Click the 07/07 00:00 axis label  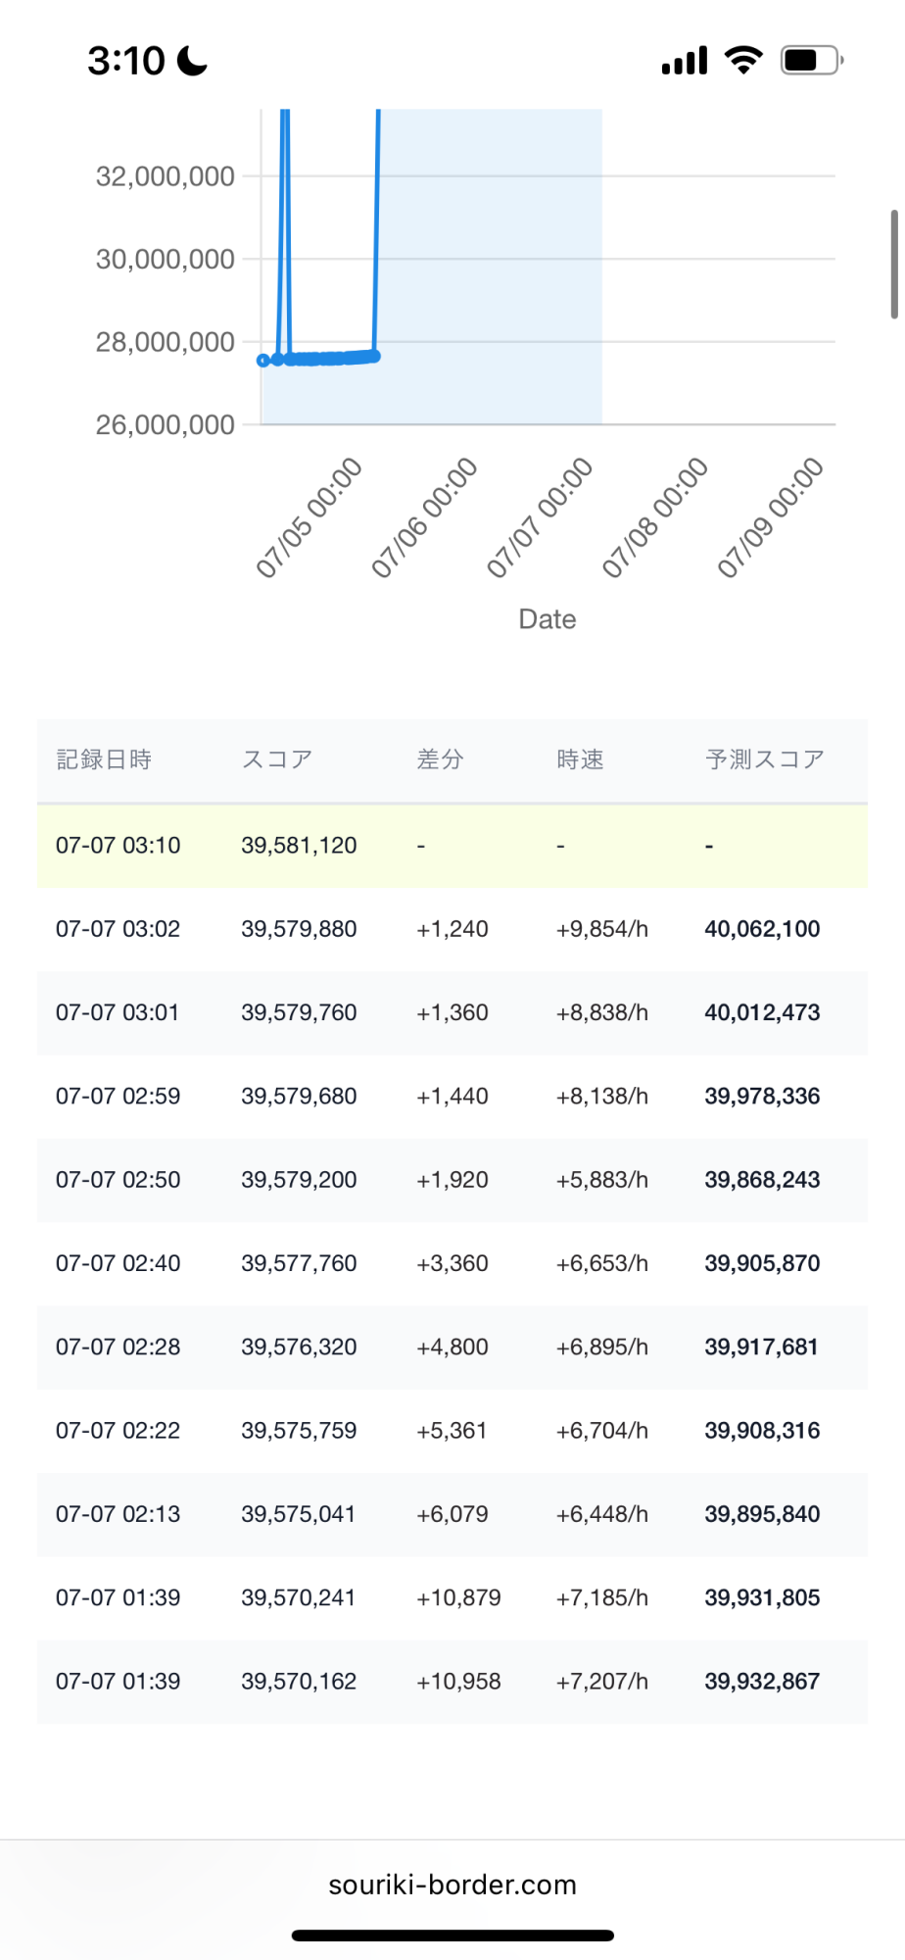(x=541, y=517)
